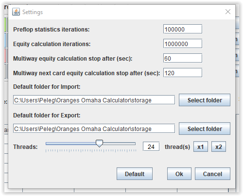Restore settings with the Default button

(135, 174)
